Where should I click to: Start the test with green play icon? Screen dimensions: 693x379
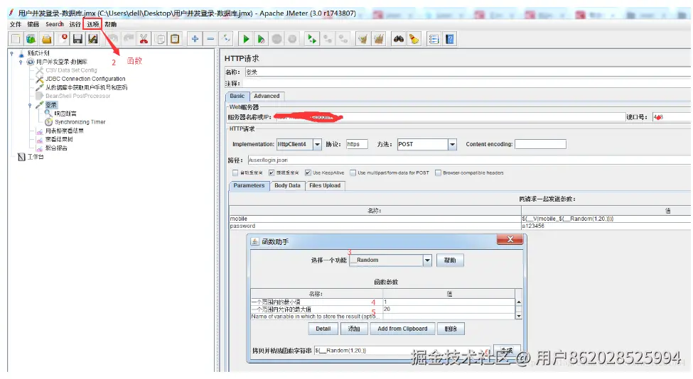246,39
